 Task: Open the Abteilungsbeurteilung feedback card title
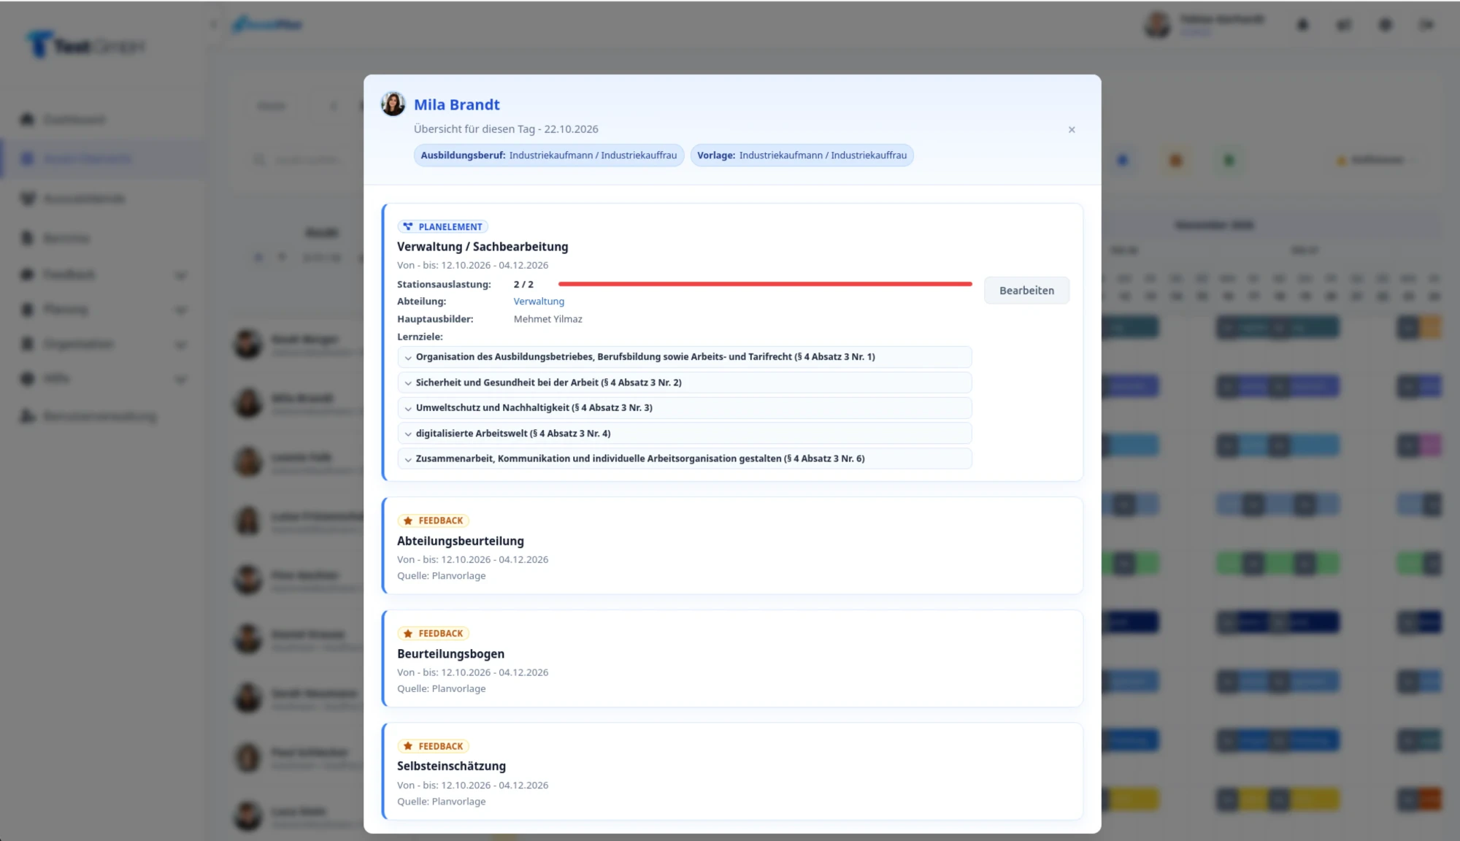point(460,541)
